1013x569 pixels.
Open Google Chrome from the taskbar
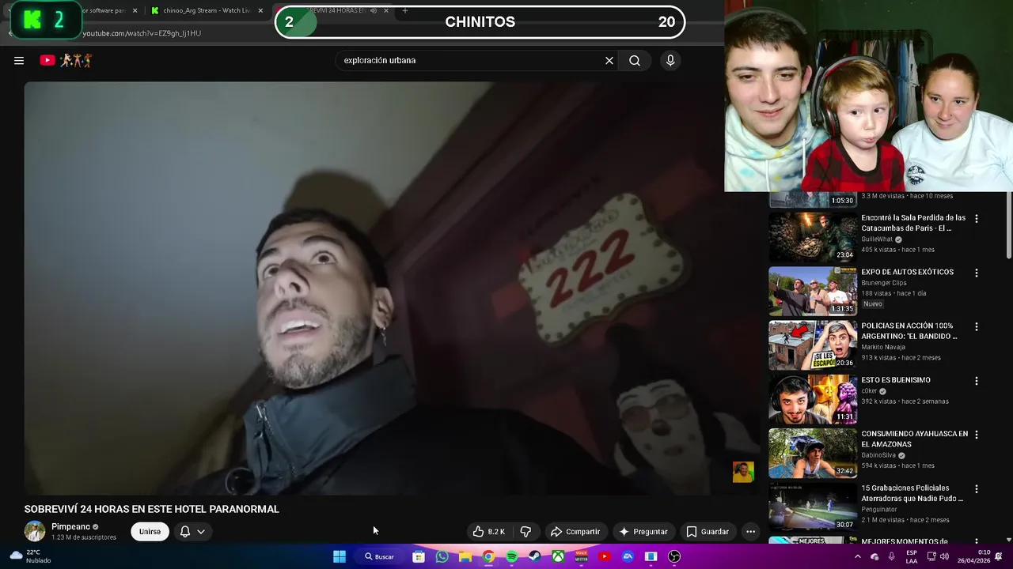[x=488, y=556]
